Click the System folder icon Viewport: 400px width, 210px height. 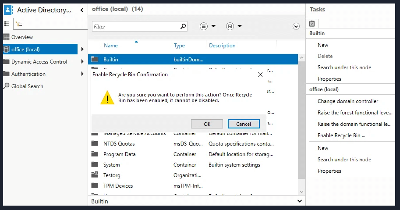pyautogui.click(x=95, y=164)
